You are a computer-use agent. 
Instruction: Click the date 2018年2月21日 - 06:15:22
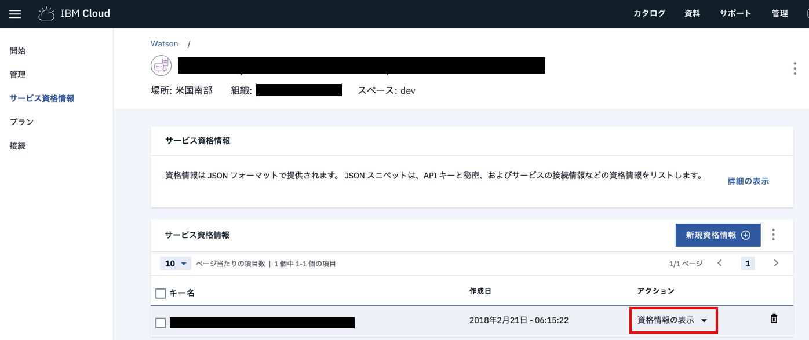(519, 320)
